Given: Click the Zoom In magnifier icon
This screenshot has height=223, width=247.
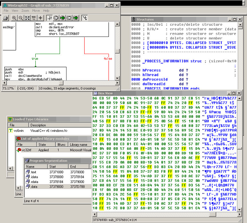Looking at the screenshot, I should pos(14,18).
